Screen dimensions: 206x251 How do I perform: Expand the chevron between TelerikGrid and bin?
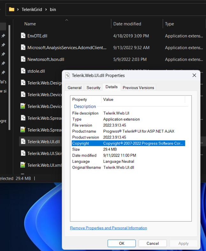pyautogui.click(x=46, y=10)
